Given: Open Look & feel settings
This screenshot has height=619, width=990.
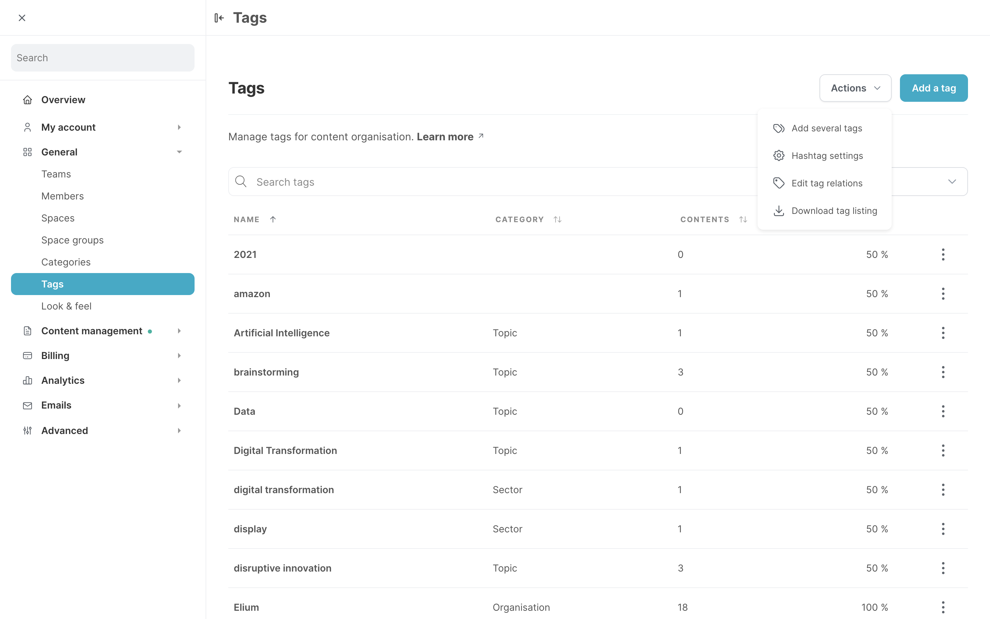Looking at the screenshot, I should tap(66, 306).
